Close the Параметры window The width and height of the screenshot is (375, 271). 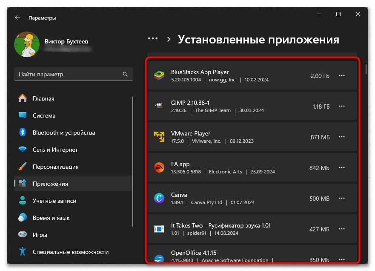tap(358, 14)
